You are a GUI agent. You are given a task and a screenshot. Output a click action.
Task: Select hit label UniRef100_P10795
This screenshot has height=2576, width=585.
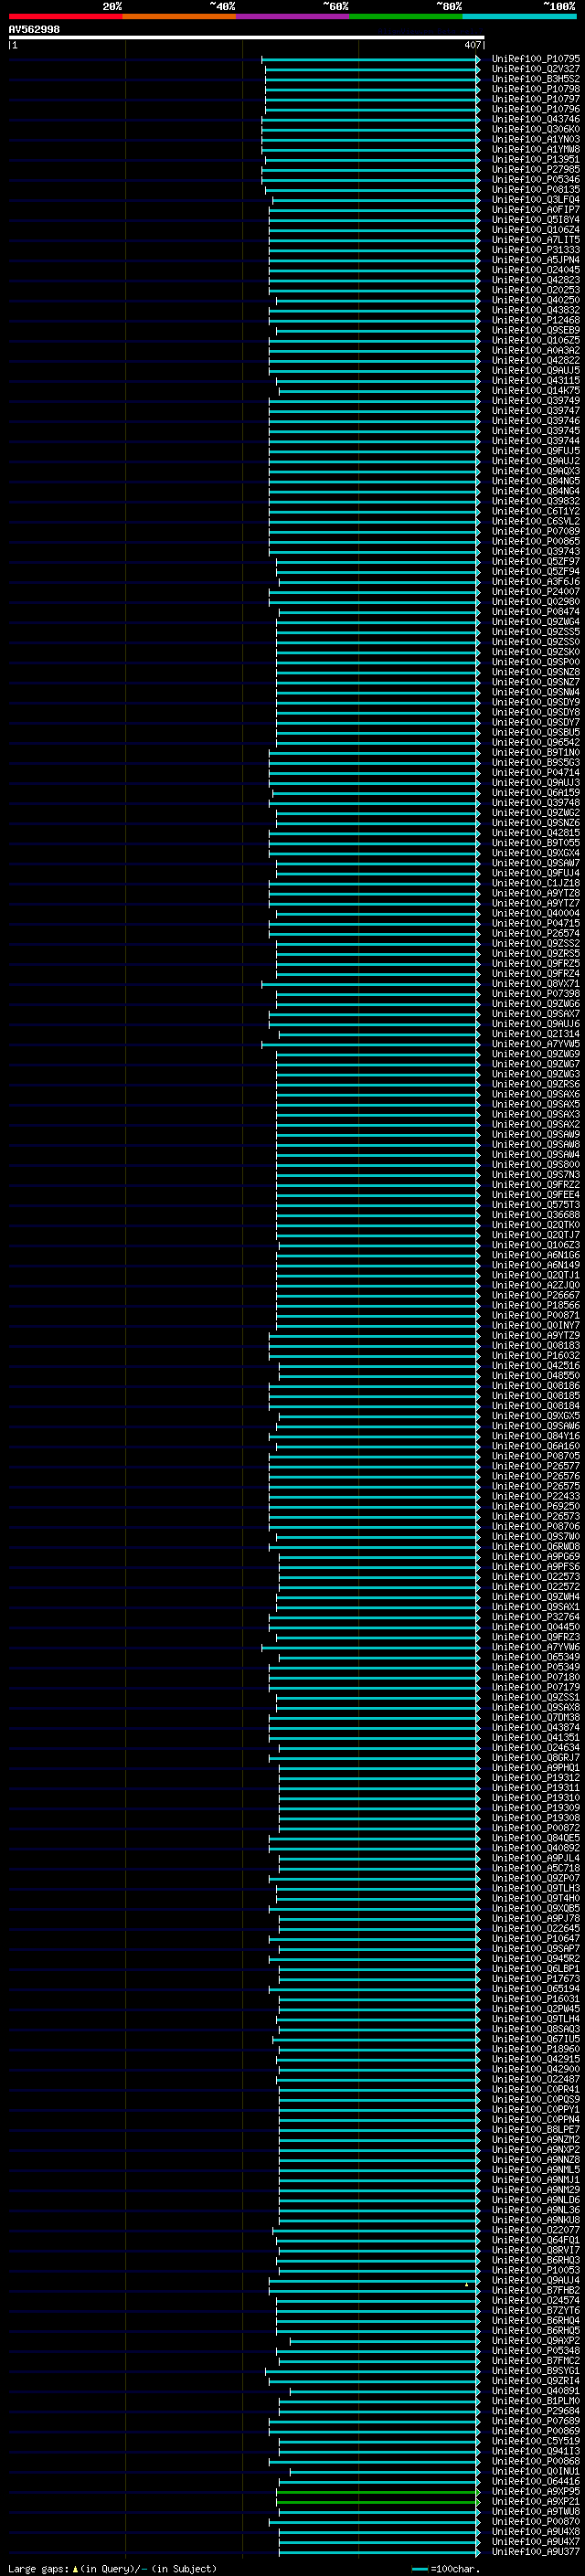[536, 59]
